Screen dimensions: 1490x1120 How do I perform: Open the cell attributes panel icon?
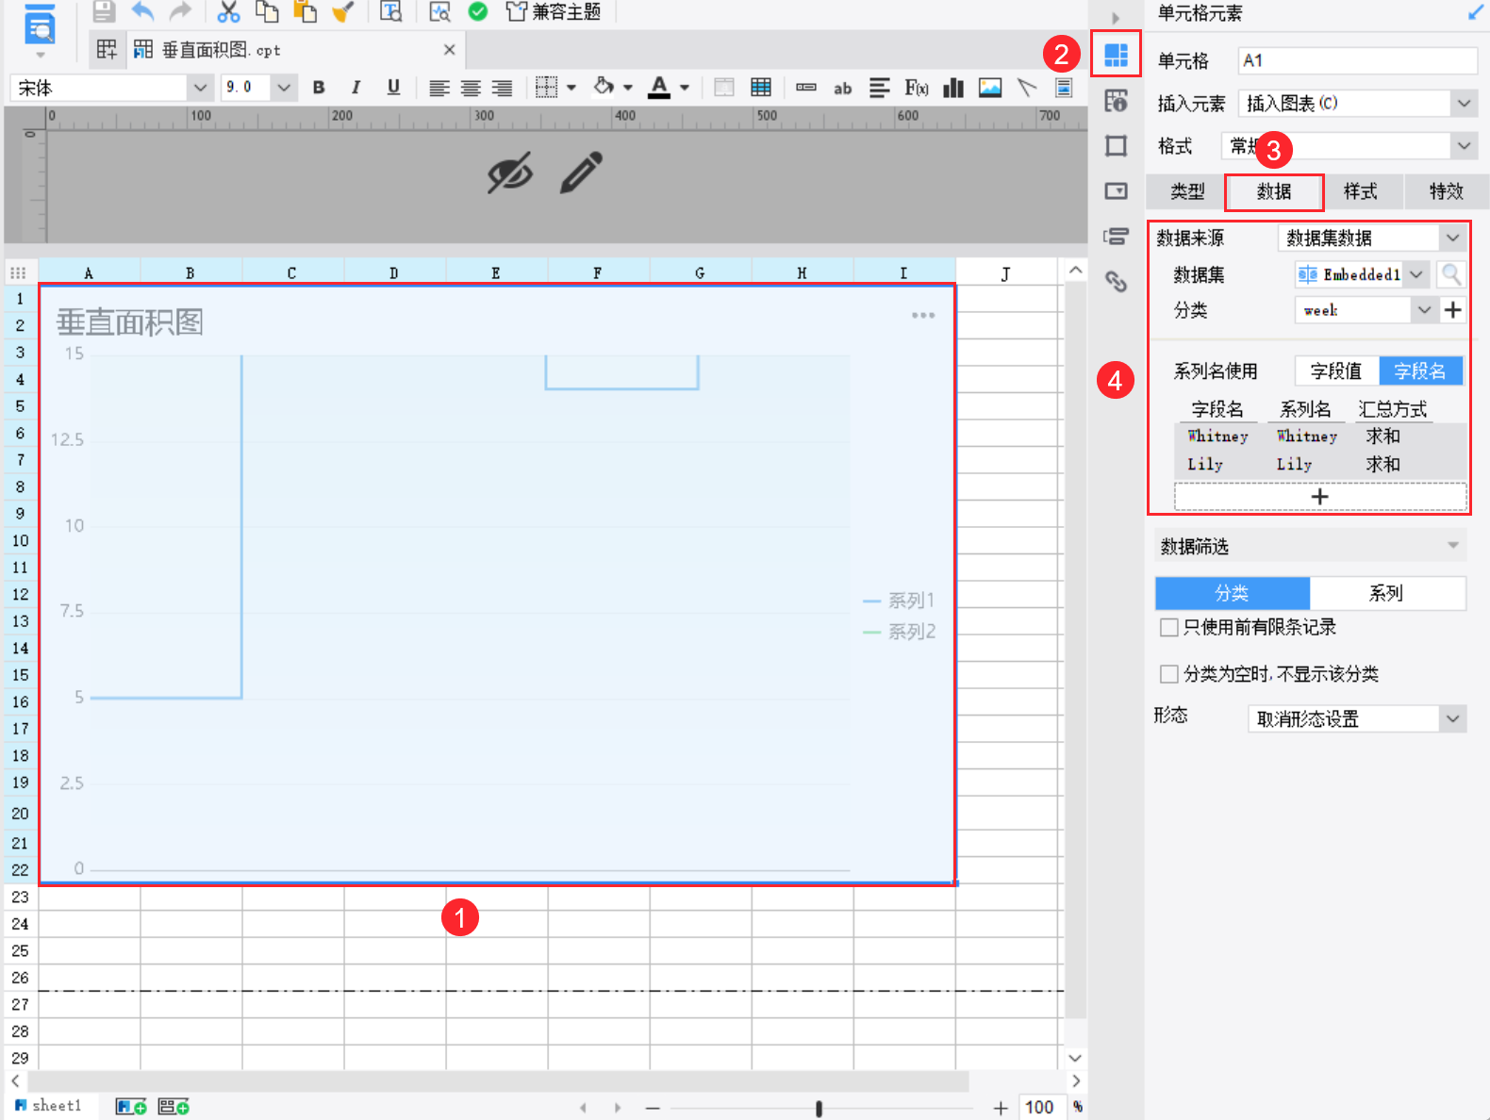point(1117,101)
